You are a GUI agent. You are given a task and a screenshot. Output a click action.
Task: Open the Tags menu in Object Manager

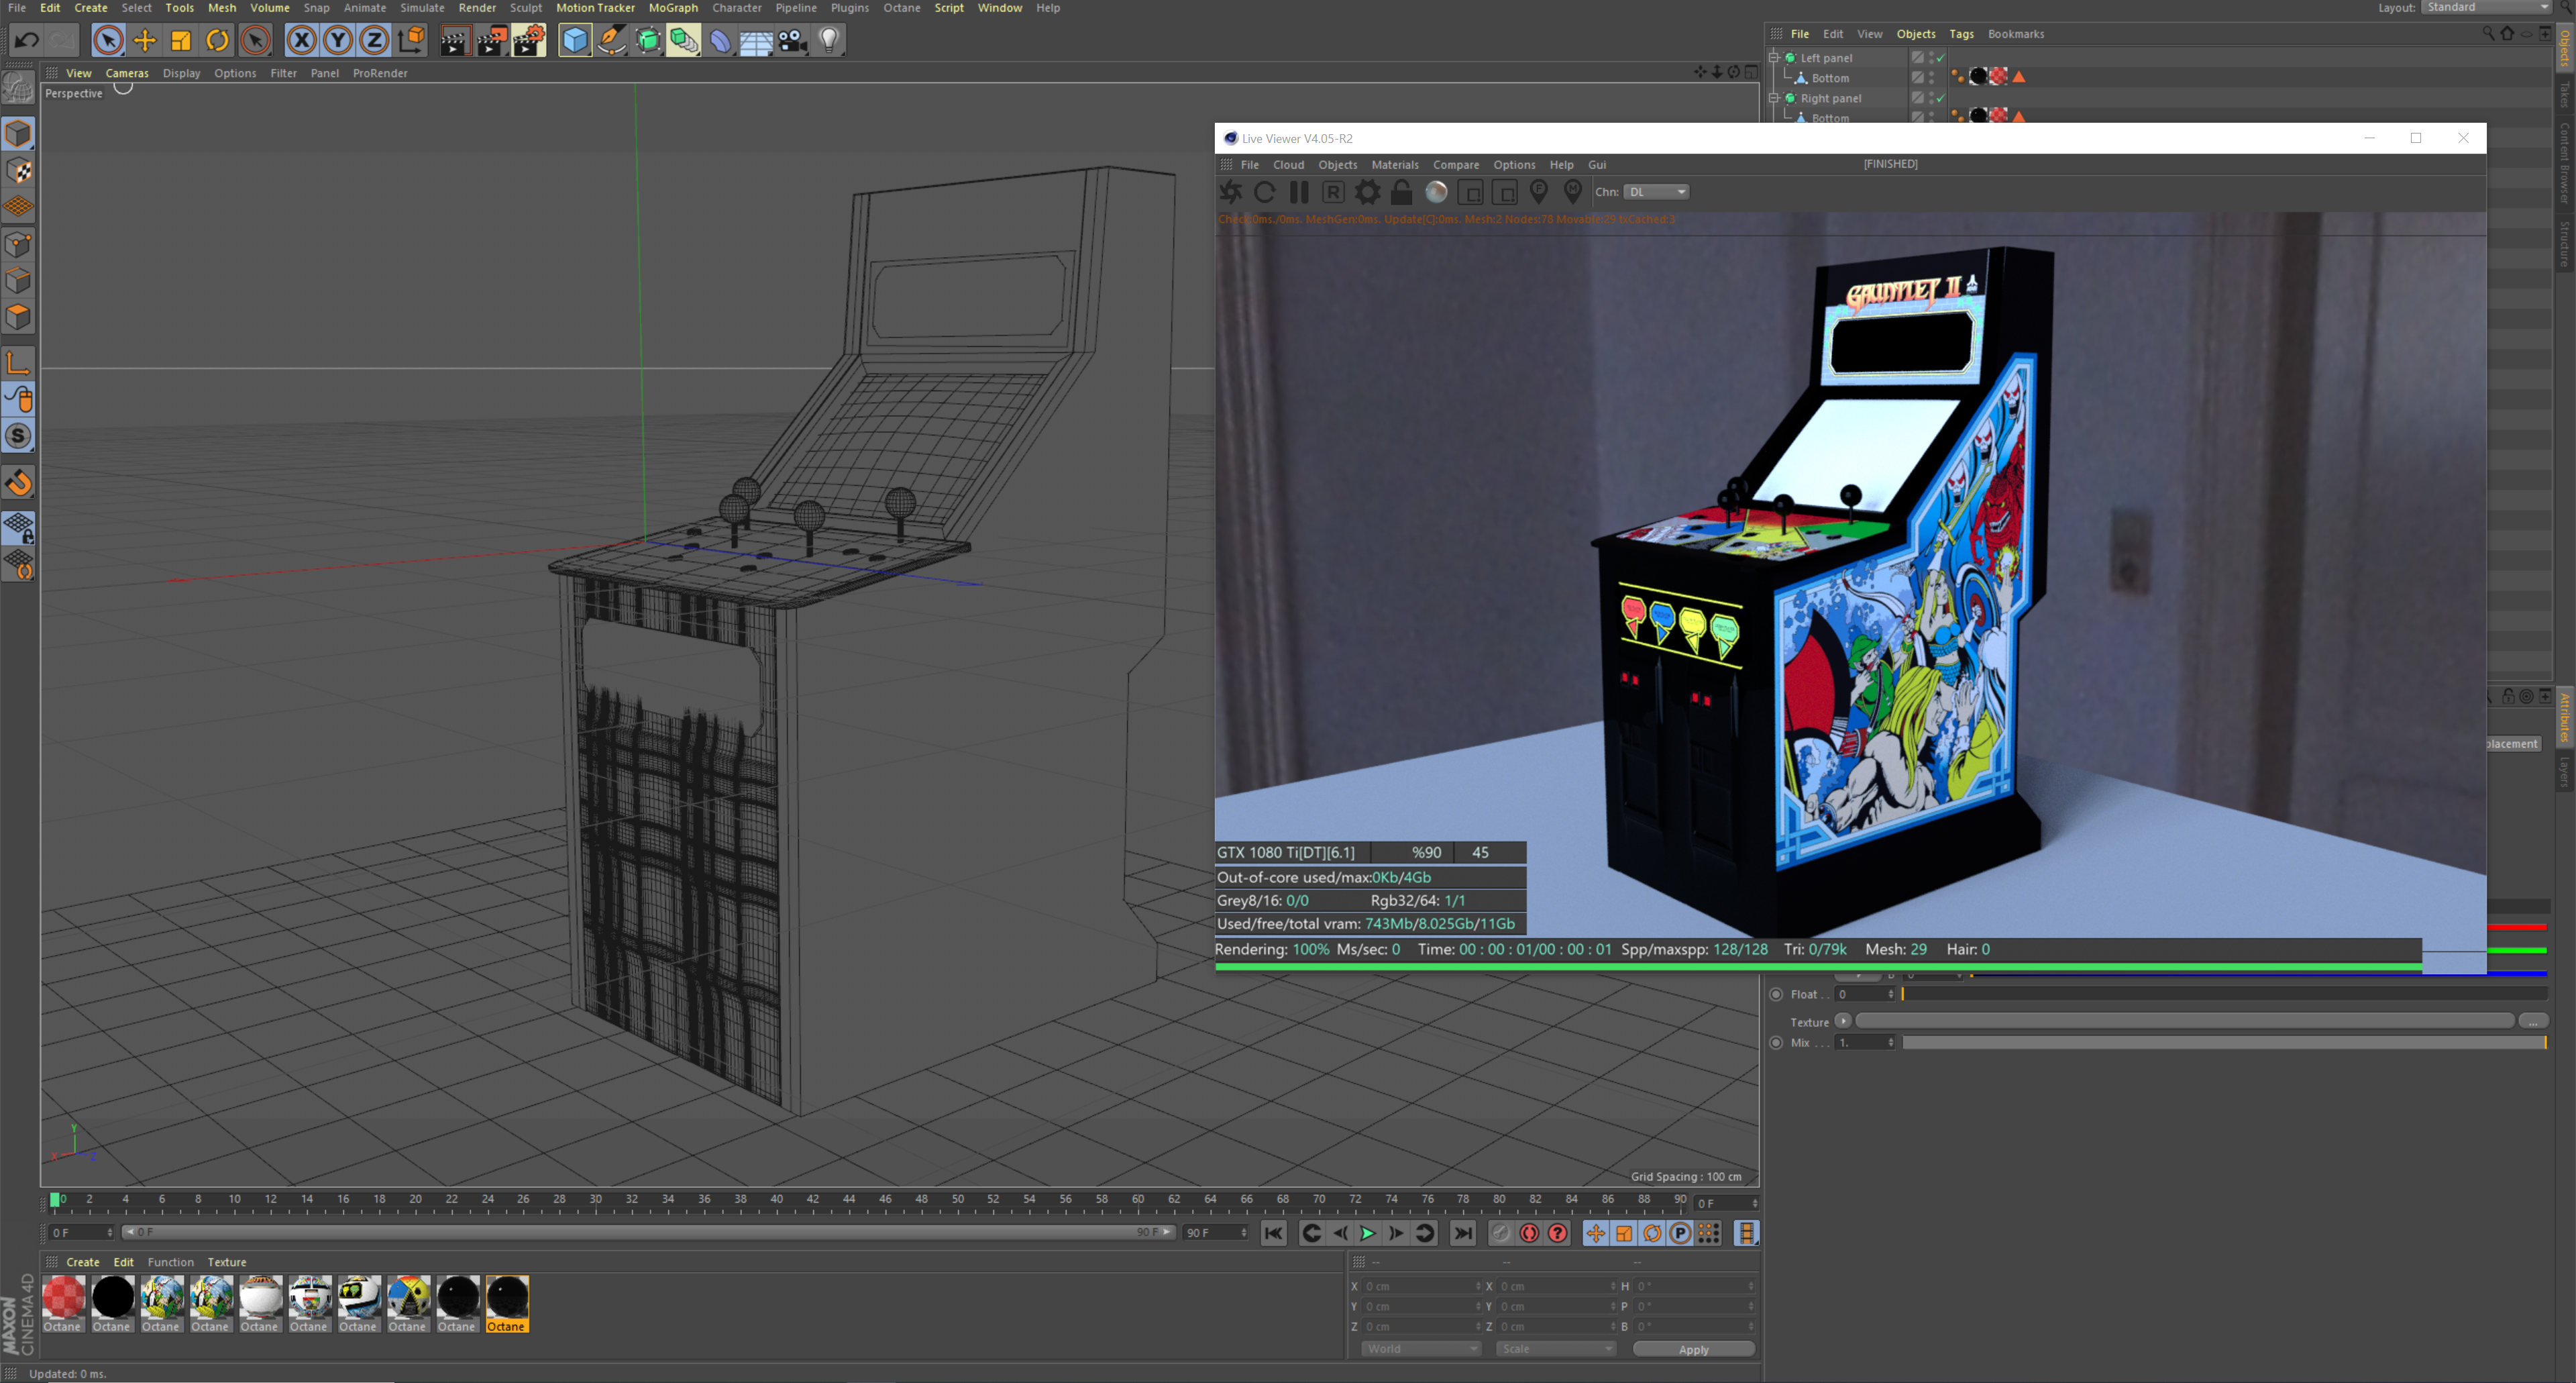tap(1961, 34)
